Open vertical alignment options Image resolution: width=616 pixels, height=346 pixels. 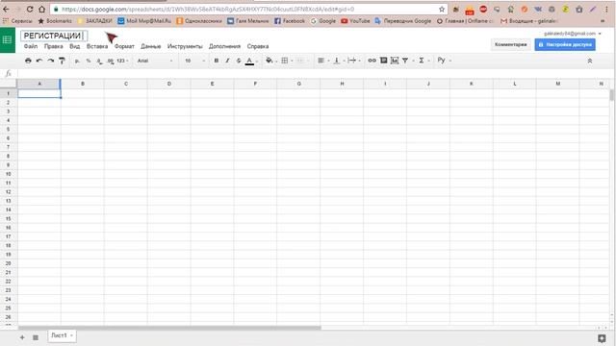(x=337, y=61)
